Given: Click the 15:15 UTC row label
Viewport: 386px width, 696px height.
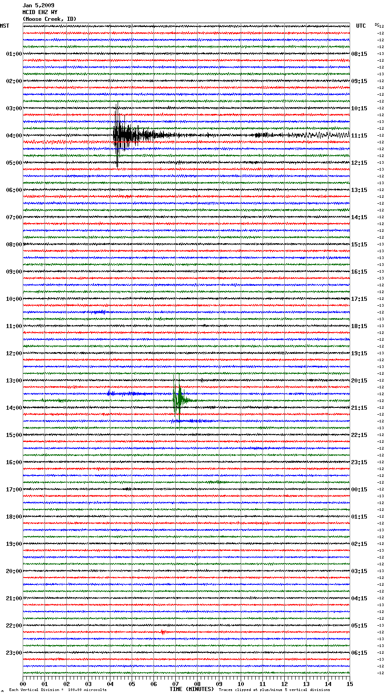Looking at the screenshot, I should coord(359,245).
